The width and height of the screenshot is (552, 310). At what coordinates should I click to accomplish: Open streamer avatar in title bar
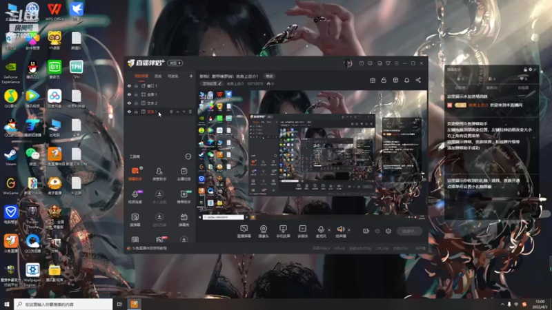tap(348, 63)
